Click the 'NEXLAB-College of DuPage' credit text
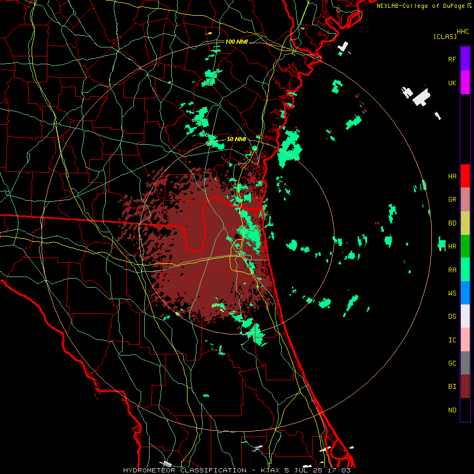Viewport: 474px width, 474px height. [x=421, y=6]
